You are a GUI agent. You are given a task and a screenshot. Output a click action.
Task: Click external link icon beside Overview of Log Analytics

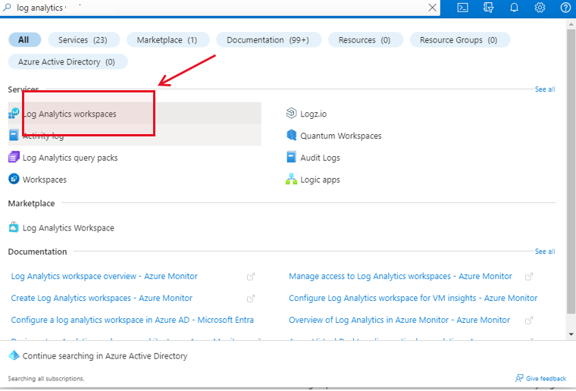point(528,321)
